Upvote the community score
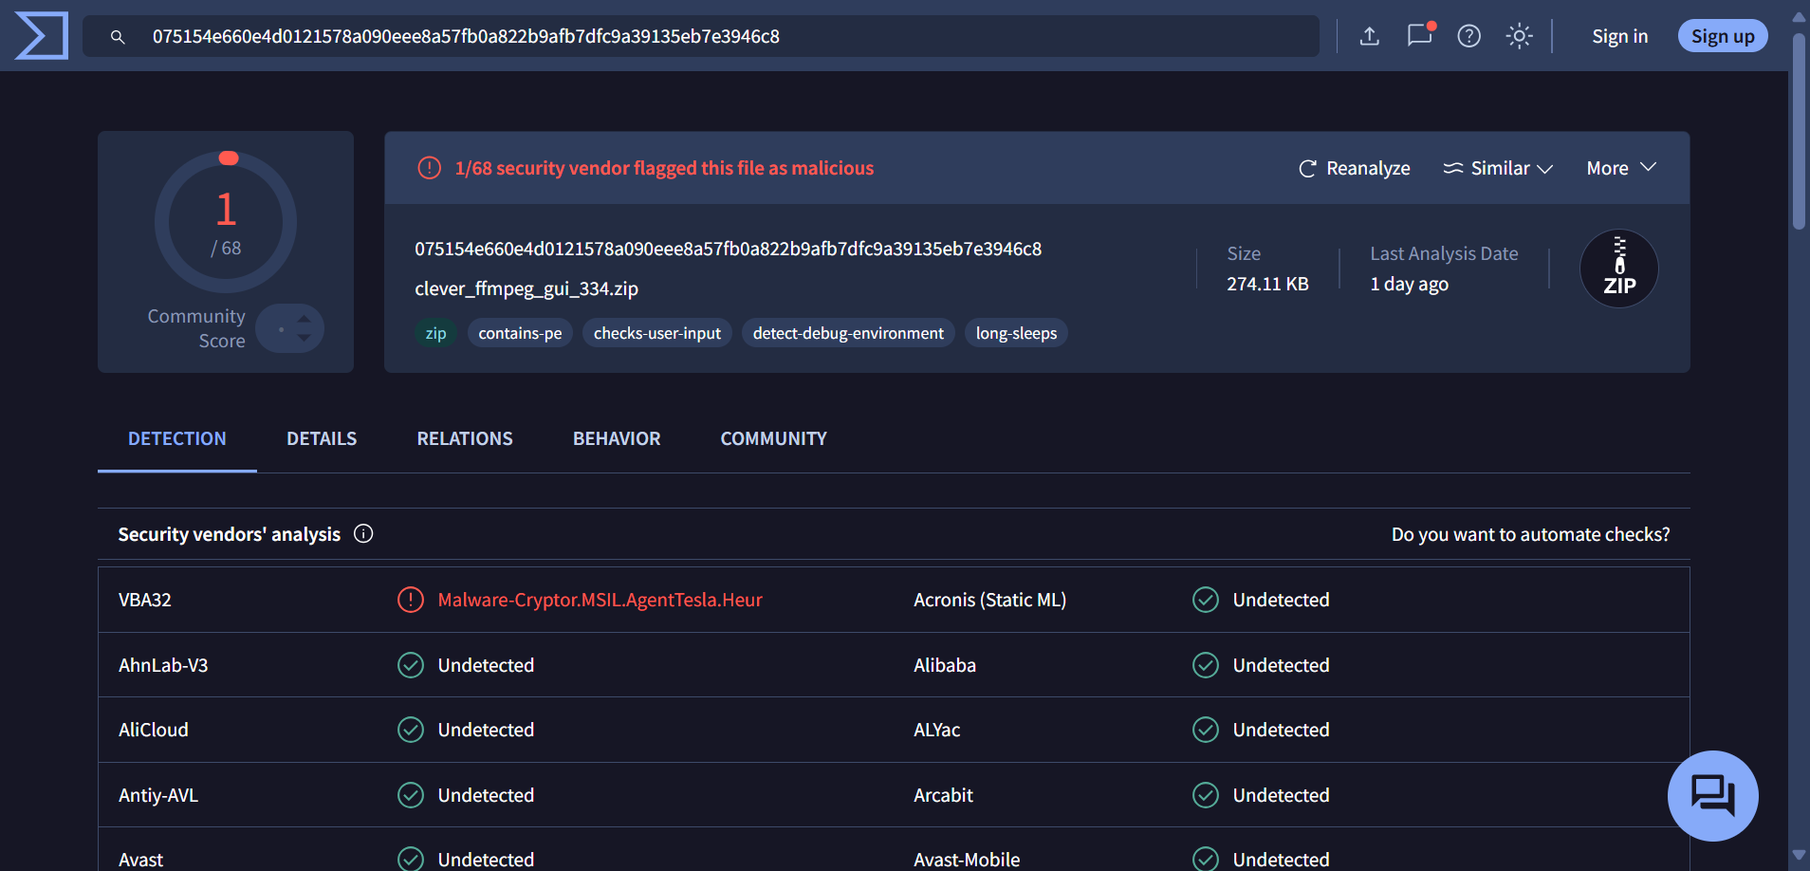Image resolution: width=1810 pixels, height=871 pixels. (305, 319)
